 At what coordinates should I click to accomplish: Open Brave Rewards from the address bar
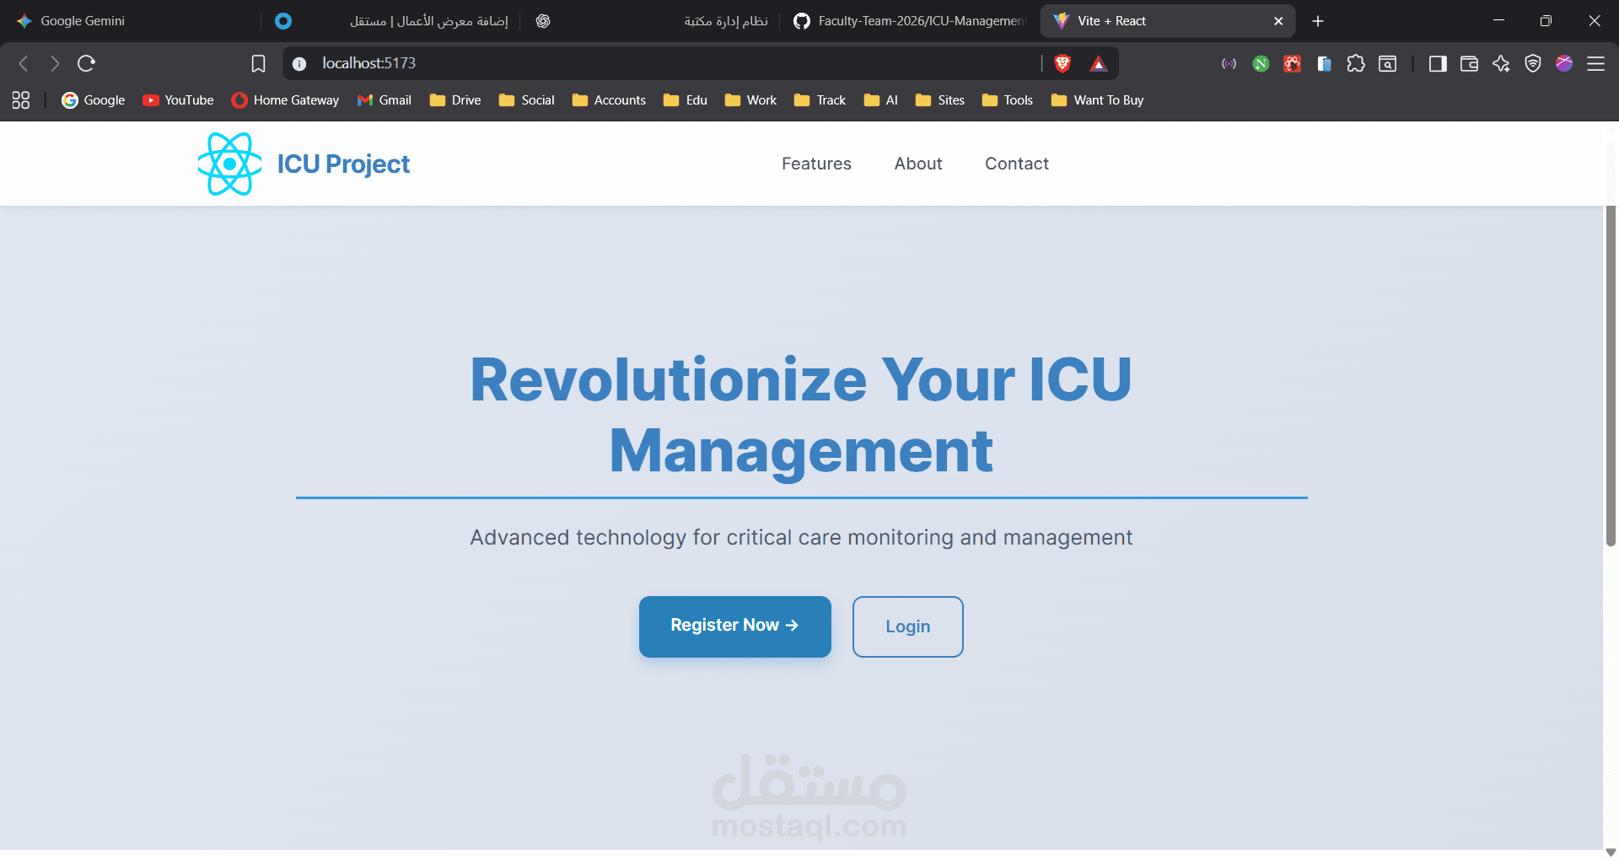[x=1099, y=63]
